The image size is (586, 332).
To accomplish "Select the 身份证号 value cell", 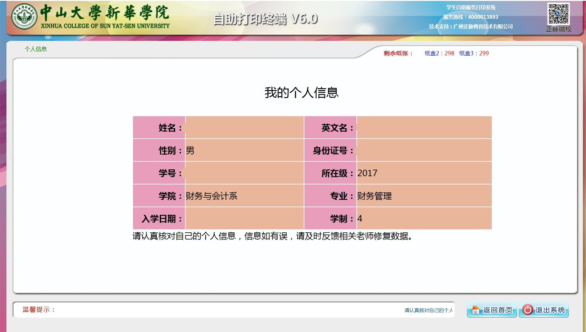I will (424, 151).
